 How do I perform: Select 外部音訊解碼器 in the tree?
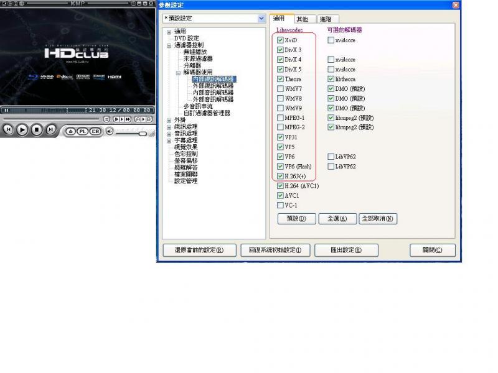coord(213,99)
